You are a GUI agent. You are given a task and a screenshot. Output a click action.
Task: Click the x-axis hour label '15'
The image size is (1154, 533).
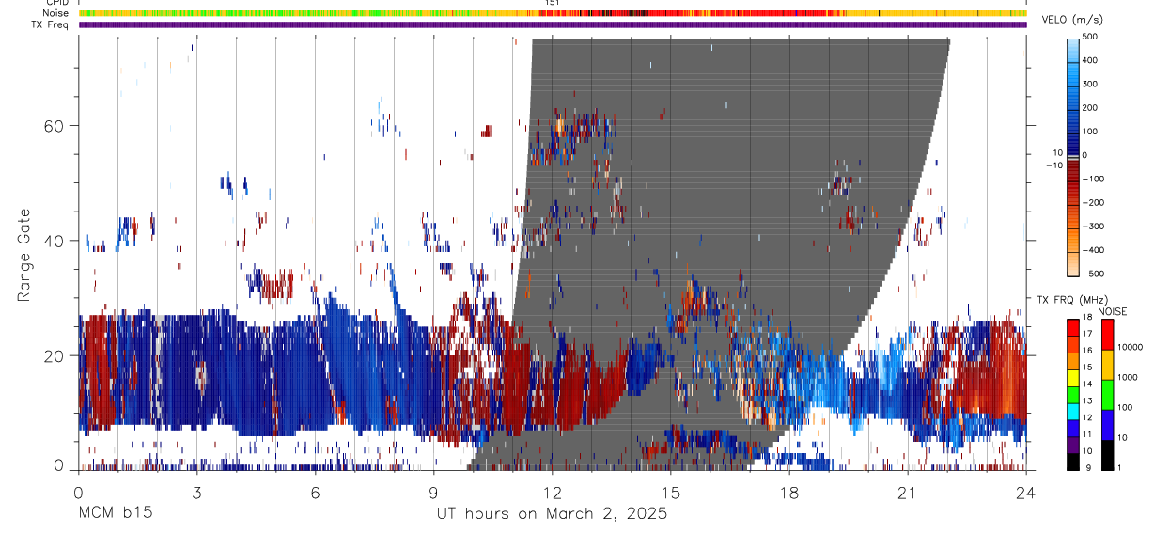(x=671, y=492)
